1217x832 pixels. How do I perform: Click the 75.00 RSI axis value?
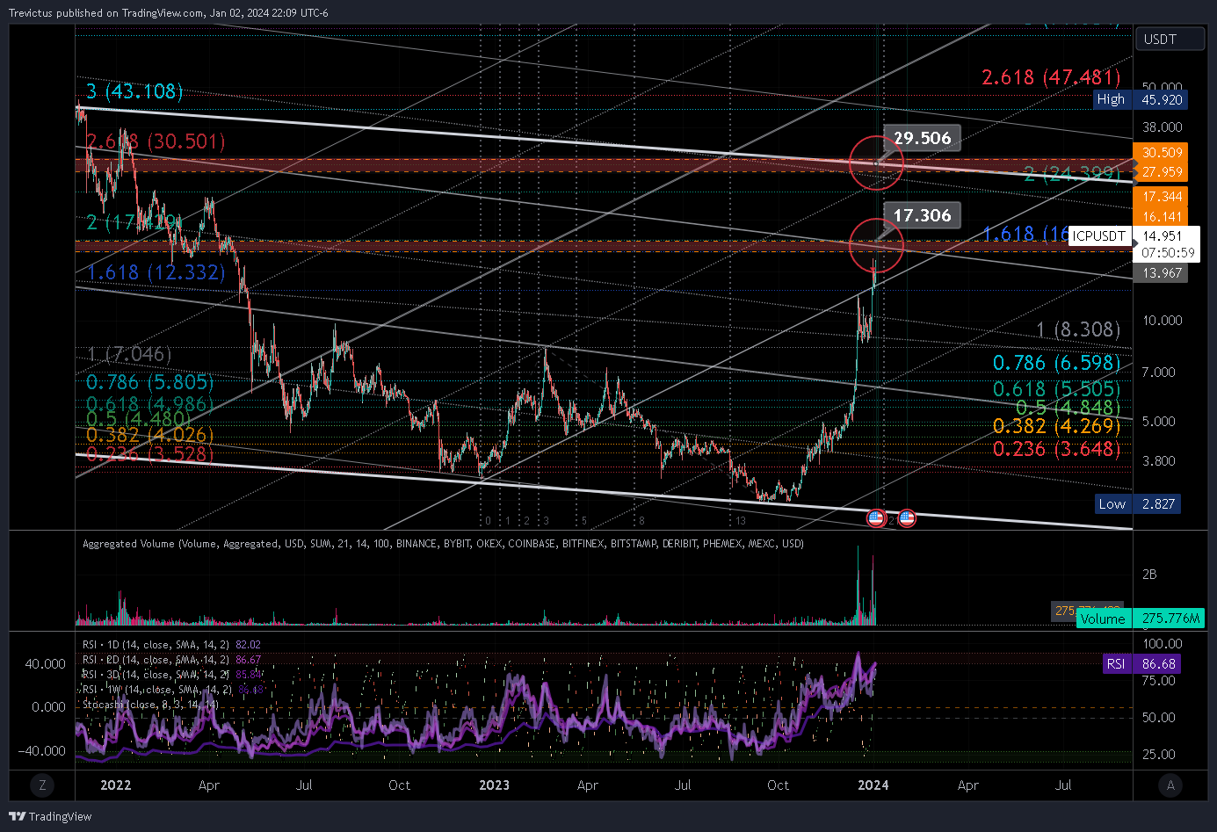[x=1159, y=680]
